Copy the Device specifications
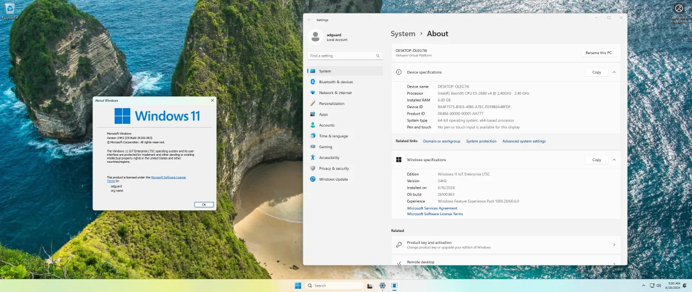The image size is (692, 292). click(596, 72)
